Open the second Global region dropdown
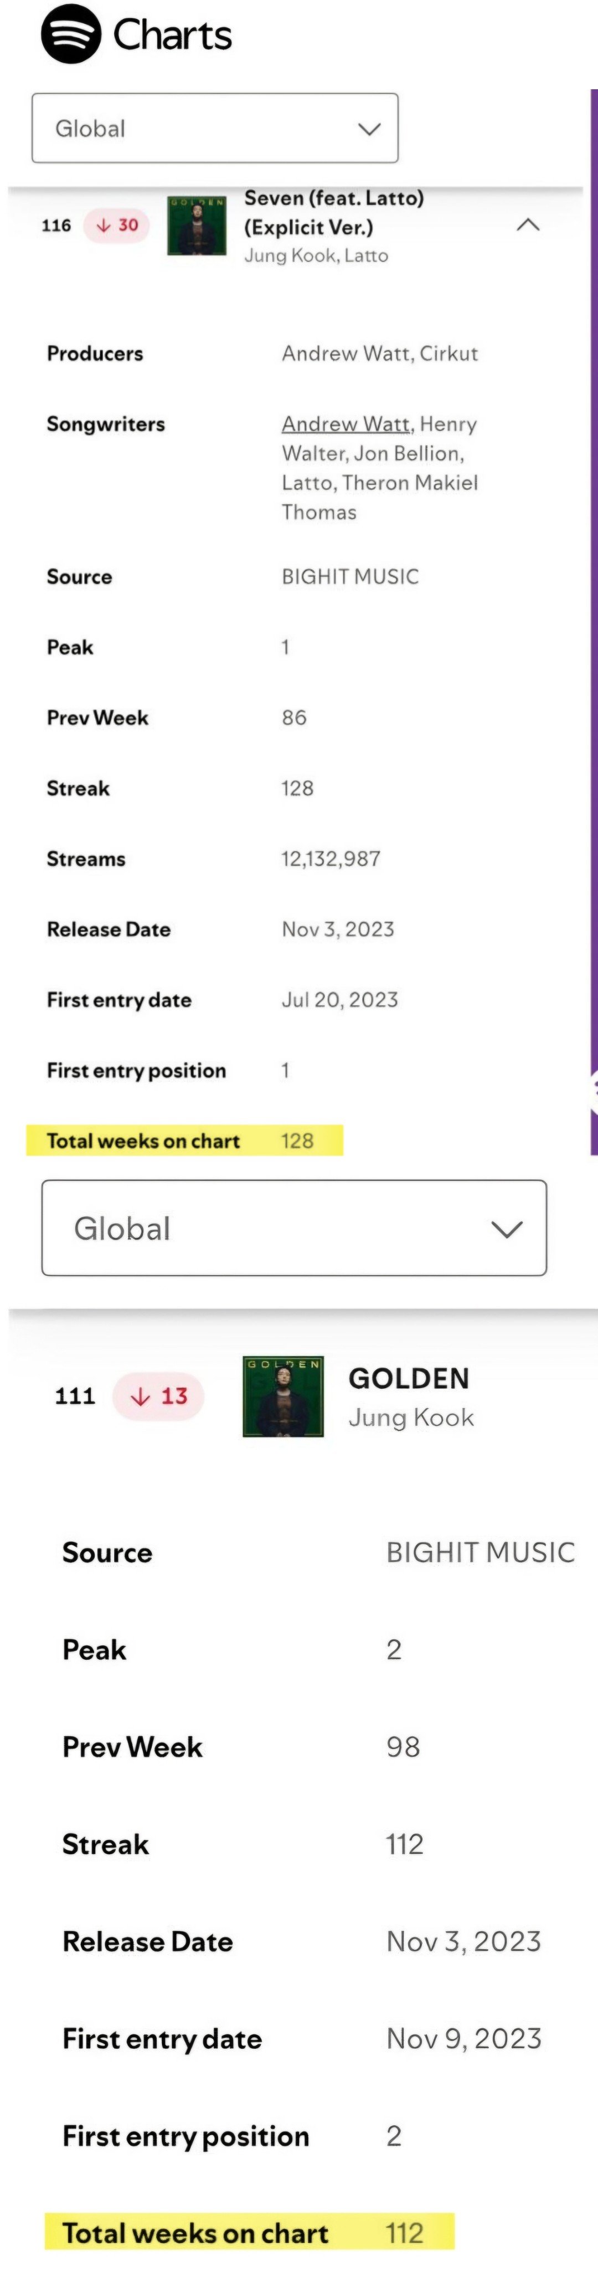Screen dimensions: 598x2271 [x=294, y=1228]
